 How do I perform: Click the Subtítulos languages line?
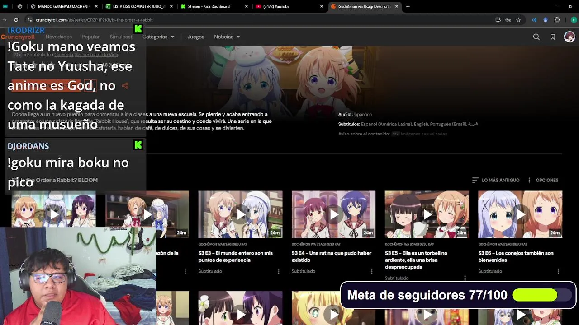pos(408,124)
